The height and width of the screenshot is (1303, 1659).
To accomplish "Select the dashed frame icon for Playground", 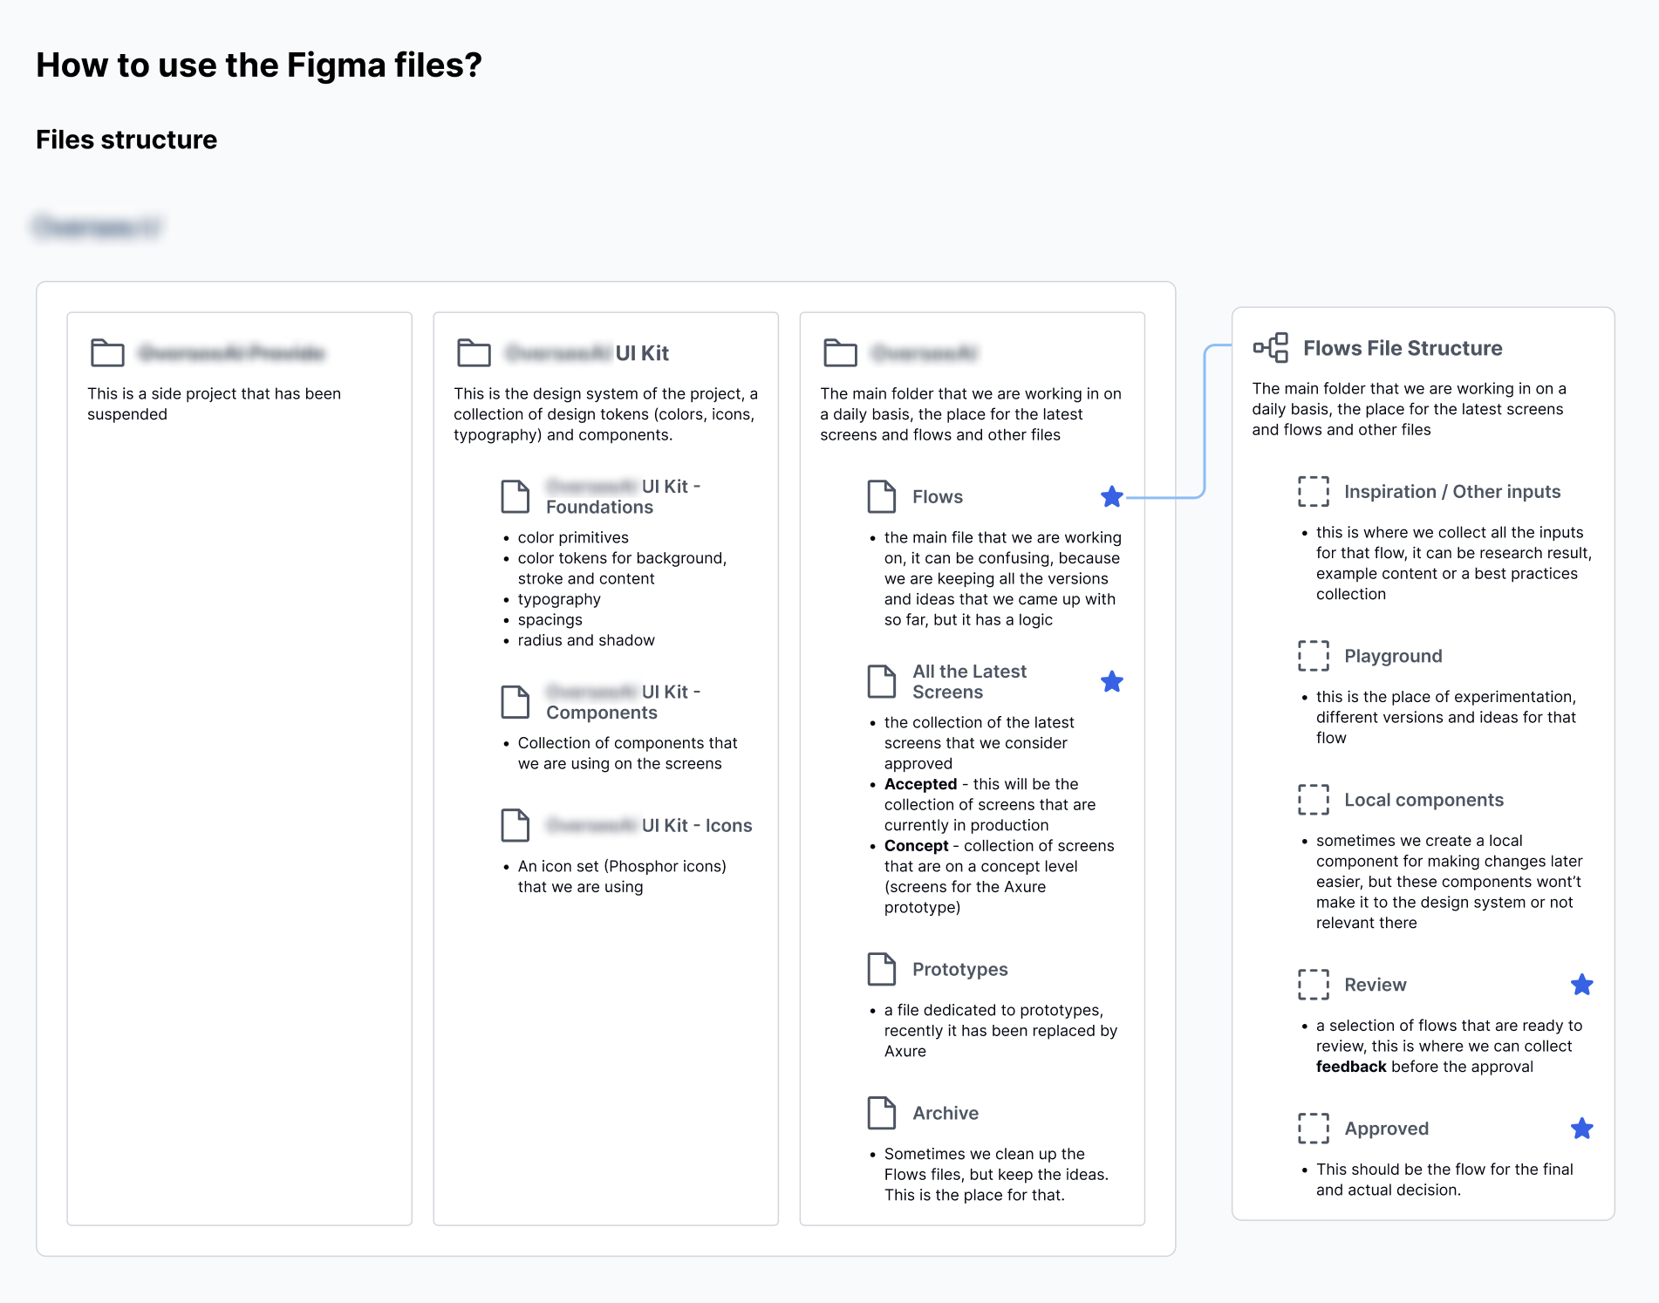I will (1314, 656).
